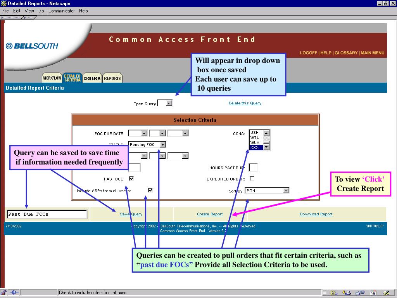
Task: Select USH in the CCNA list
Action: tap(256, 133)
